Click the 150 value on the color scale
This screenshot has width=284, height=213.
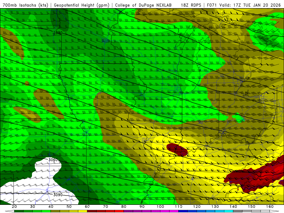(252, 207)
